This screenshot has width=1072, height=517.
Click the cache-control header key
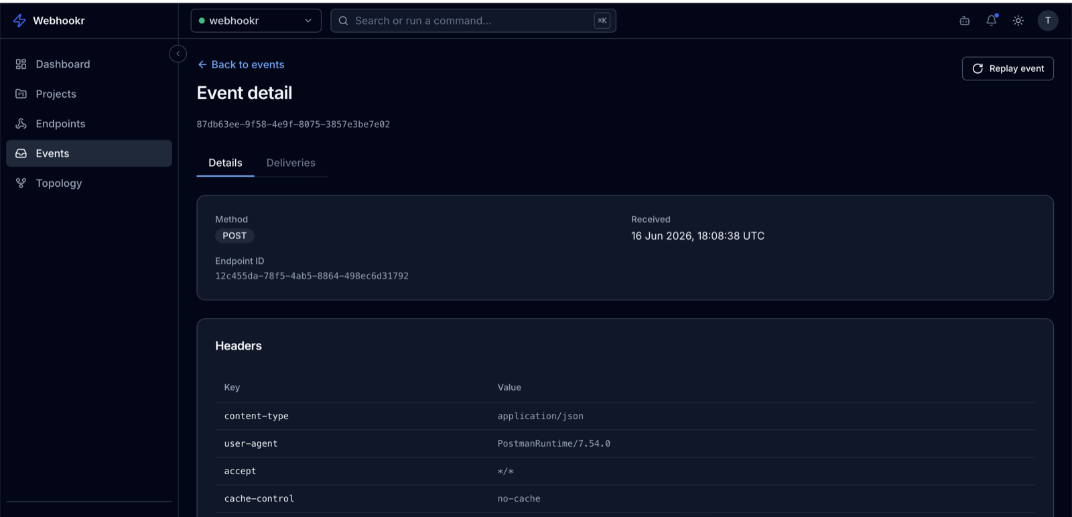(x=259, y=498)
